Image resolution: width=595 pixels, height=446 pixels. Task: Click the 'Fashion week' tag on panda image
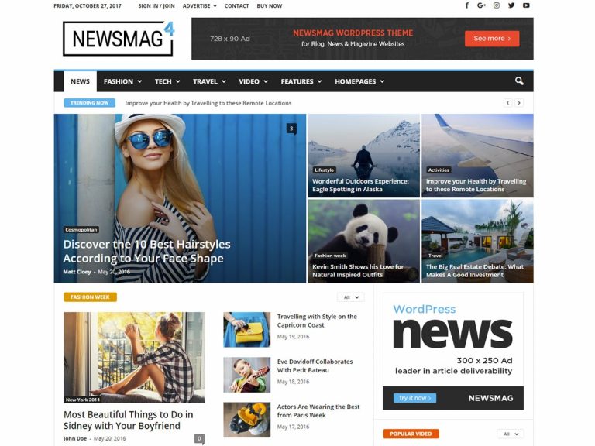pyautogui.click(x=330, y=256)
